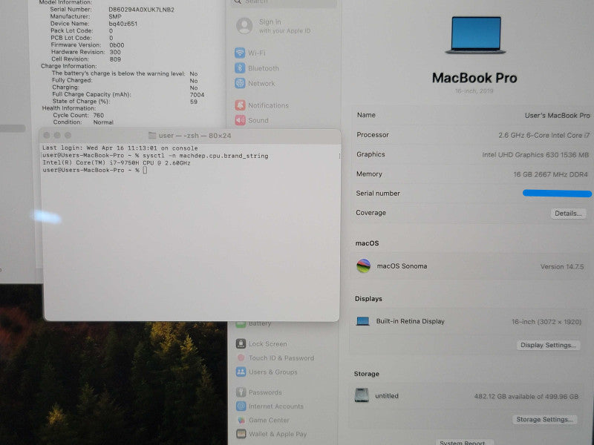Click Last login line in Terminal
This screenshot has height=445, width=594.
point(120,148)
